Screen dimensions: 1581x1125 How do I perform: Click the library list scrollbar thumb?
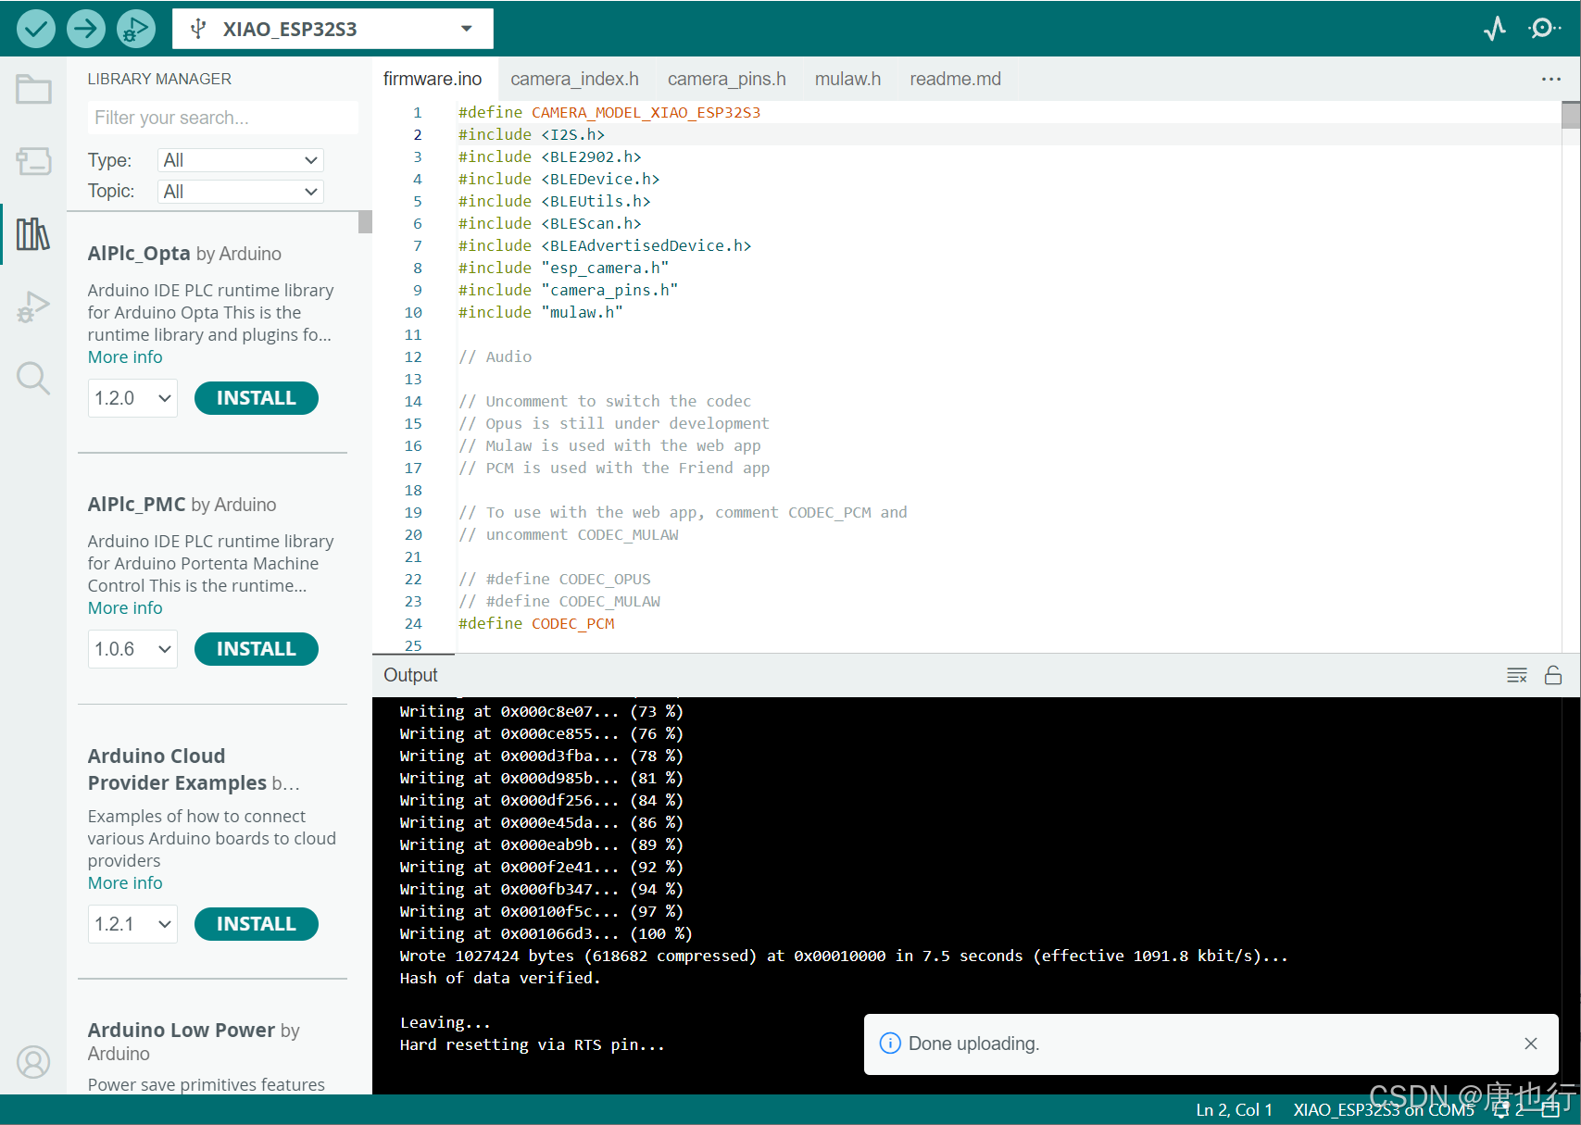[x=365, y=222]
